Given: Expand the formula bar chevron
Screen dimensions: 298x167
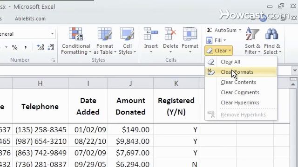Looking at the screenshot, I should (295, 70).
